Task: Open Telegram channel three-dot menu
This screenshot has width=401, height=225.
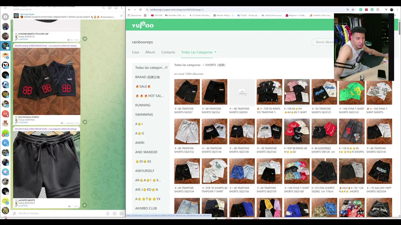Action: (122, 7)
